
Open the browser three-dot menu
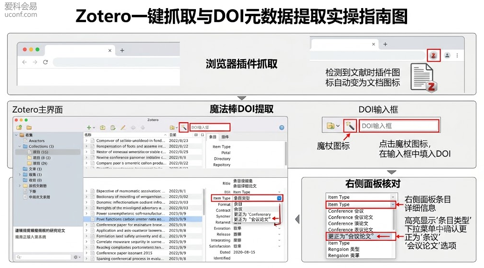coord(457,55)
